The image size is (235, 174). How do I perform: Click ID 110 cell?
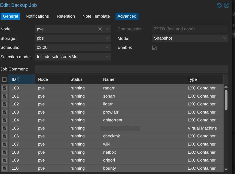[22, 168]
